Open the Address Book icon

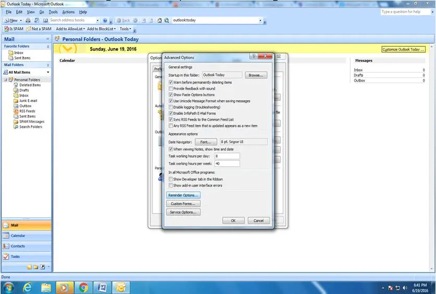point(45,20)
